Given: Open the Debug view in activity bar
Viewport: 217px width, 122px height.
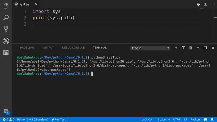Looking at the screenshot, I should (x=6, y=41).
